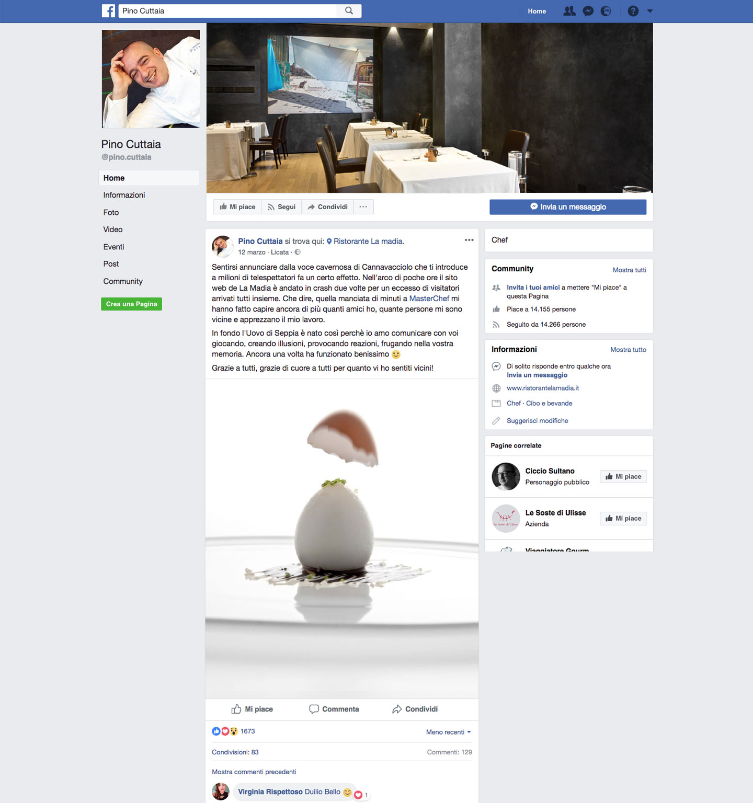Click the Facebook logo icon
This screenshot has width=753, height=803.
(x=108, y=11)
